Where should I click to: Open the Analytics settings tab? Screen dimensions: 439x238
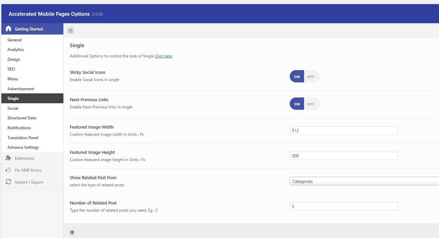[x=32, y=50]
